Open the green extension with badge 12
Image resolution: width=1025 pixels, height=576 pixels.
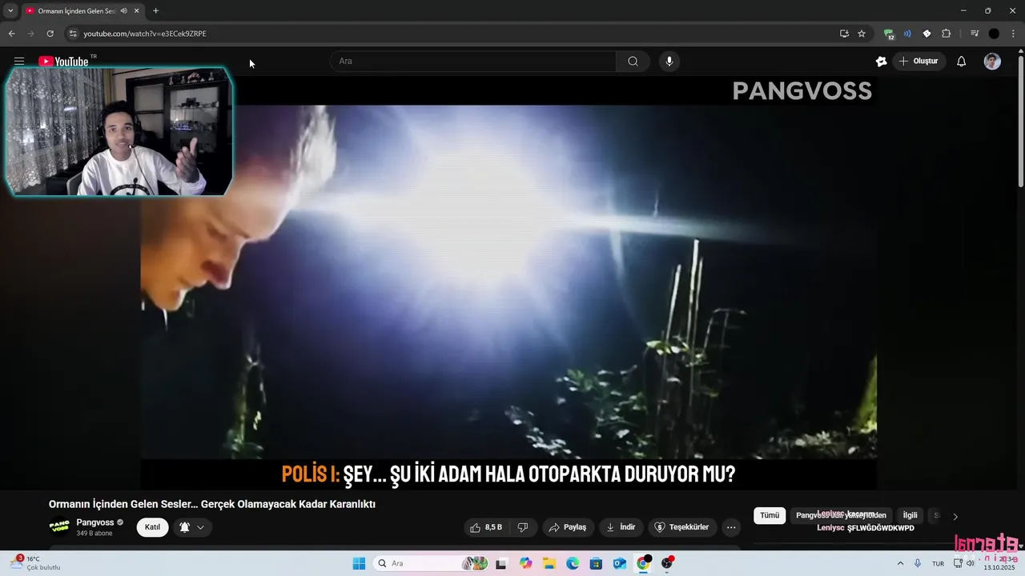[889, 34]
